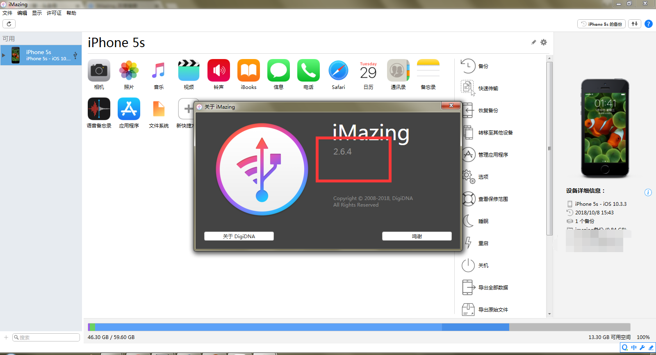
Task: Click Transfer to Another Device (转移至其他设备)
Action: 487,132
